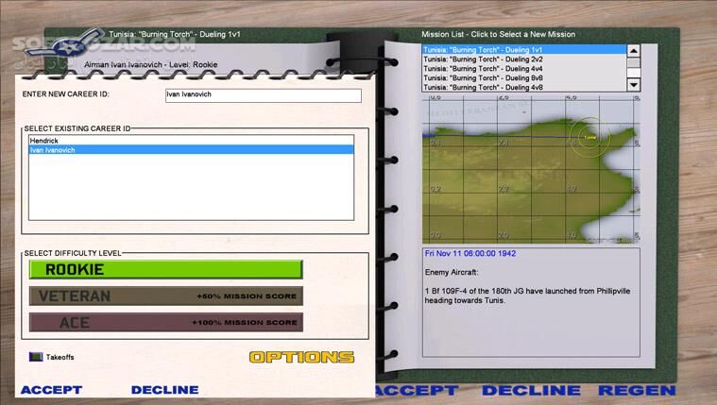Click the new career ID text field

[262, 95]
